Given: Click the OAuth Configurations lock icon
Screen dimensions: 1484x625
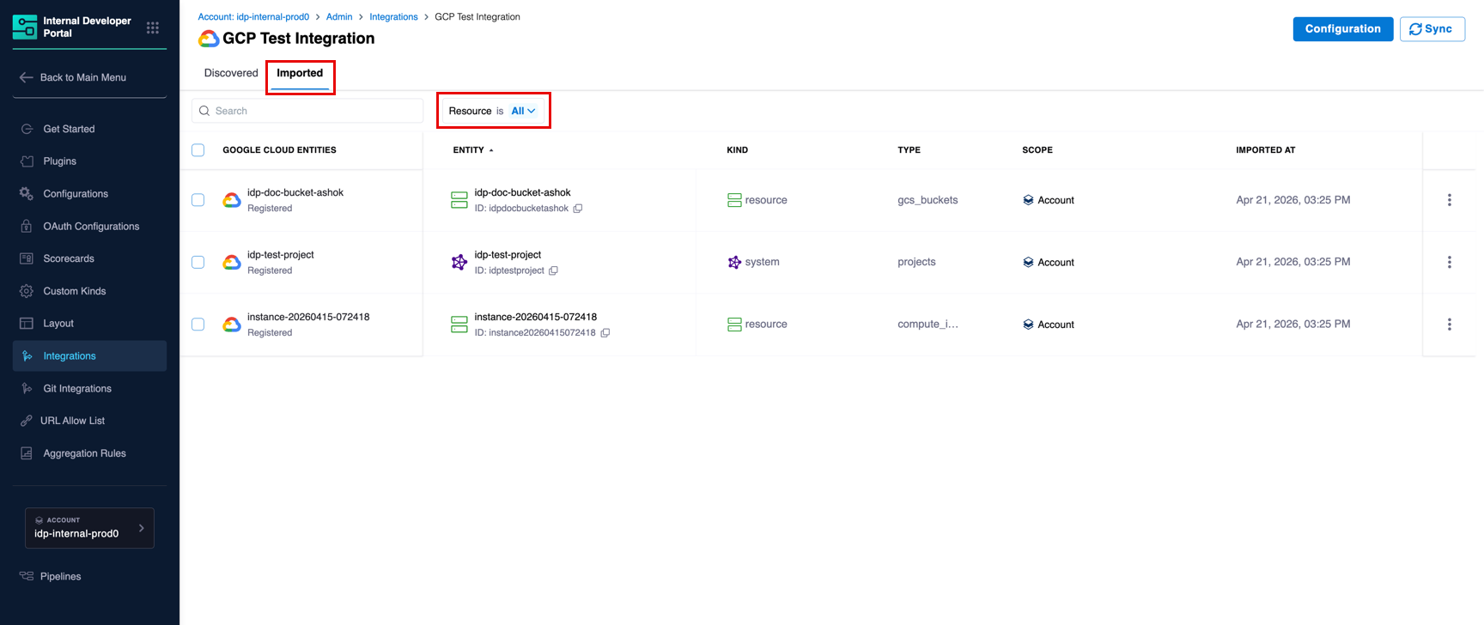Looking at the screenshot, I should point(27,226).
